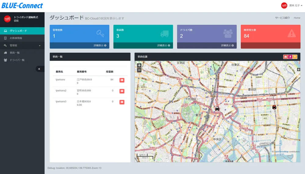Image resolution: width=305 pixels, height=174 pixels.
Task: Open ドライバー一覧 in the sidebar
Action: click(22, 60)
